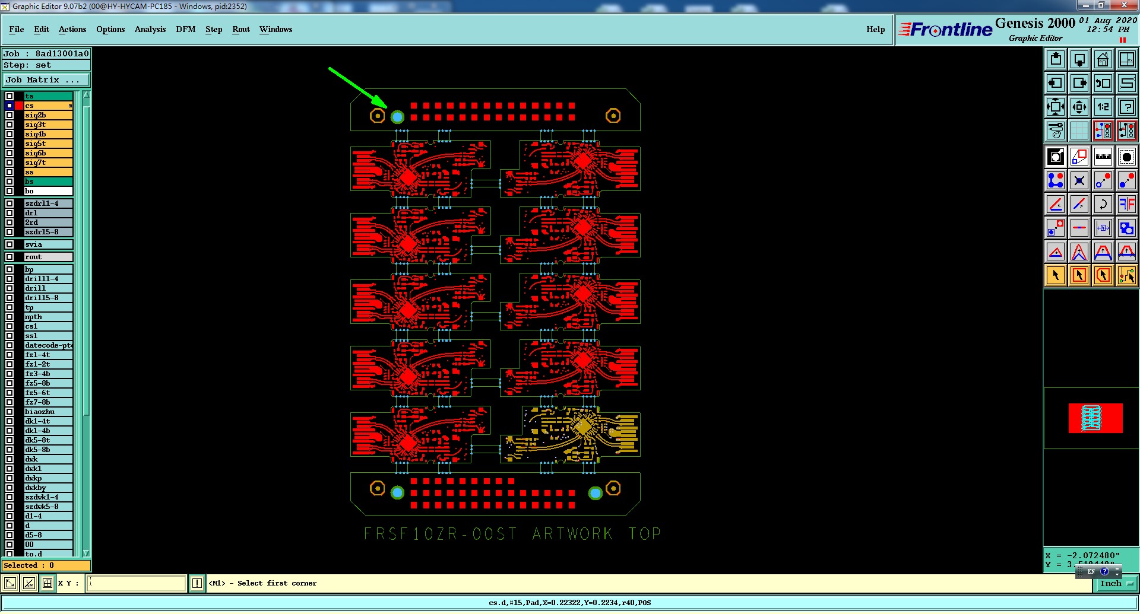This screenshot has height=614, width=1140.
Task: Click the home view icon
Action: [1103, 59]
